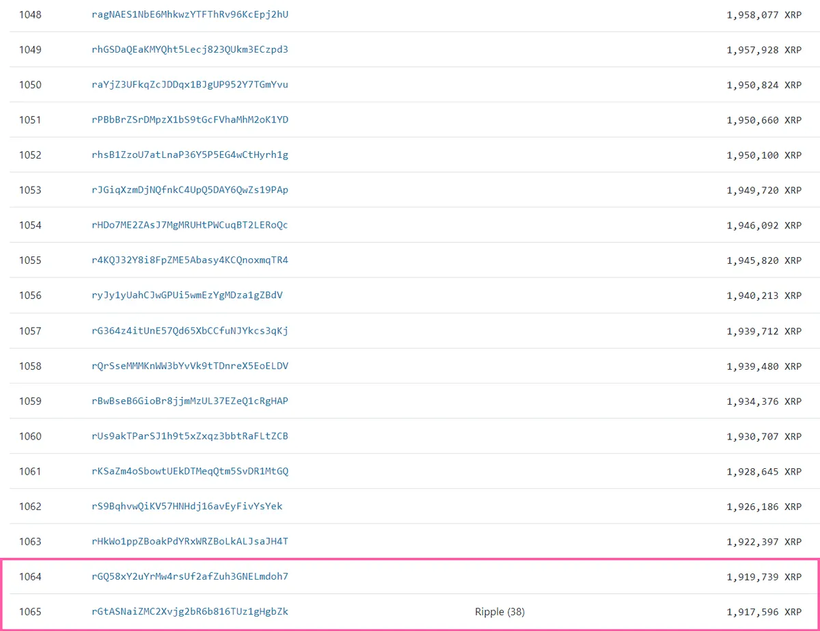Select rank number 1048
Screen dimensions: 820x631
(30, 14)
